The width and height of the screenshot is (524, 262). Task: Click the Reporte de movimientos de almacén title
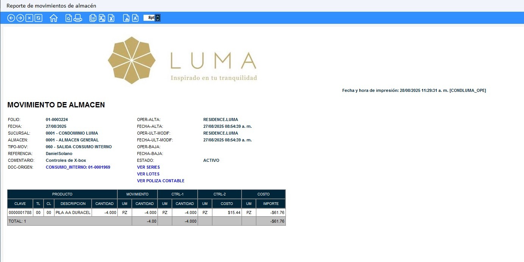pyautogui.click(x=51, y=6)
